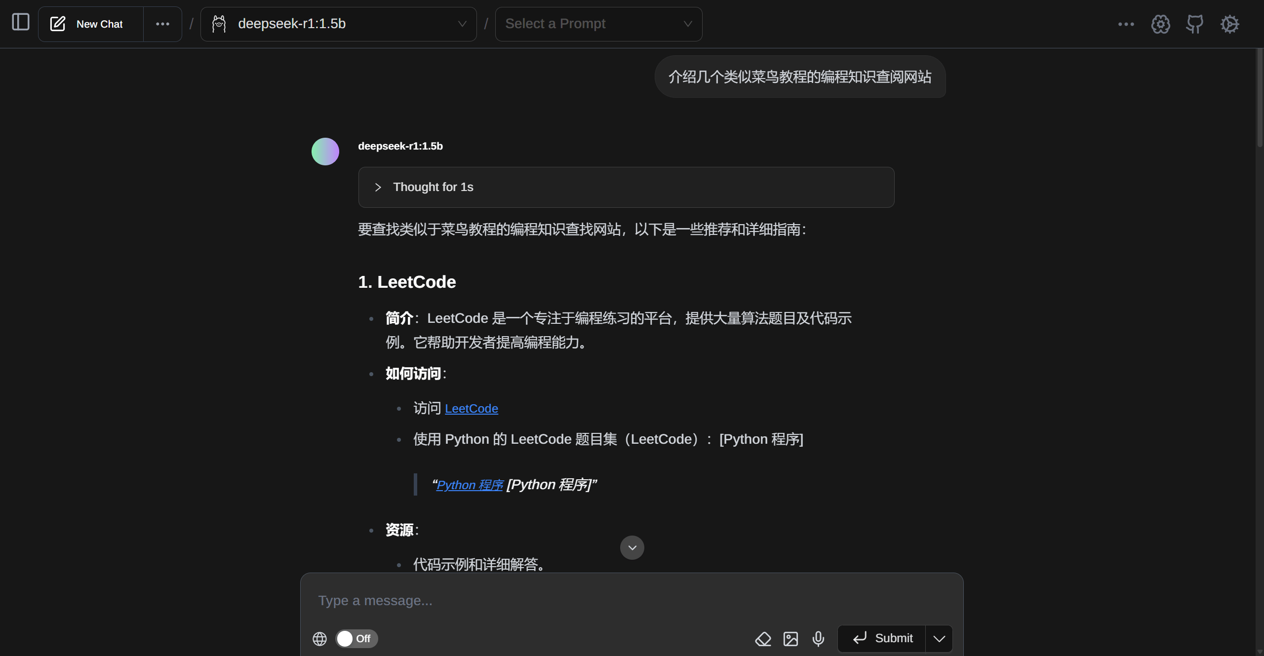
Task: Click the deepseek-r1:1.5b avatar icon
Action: [x=325, y=151]
